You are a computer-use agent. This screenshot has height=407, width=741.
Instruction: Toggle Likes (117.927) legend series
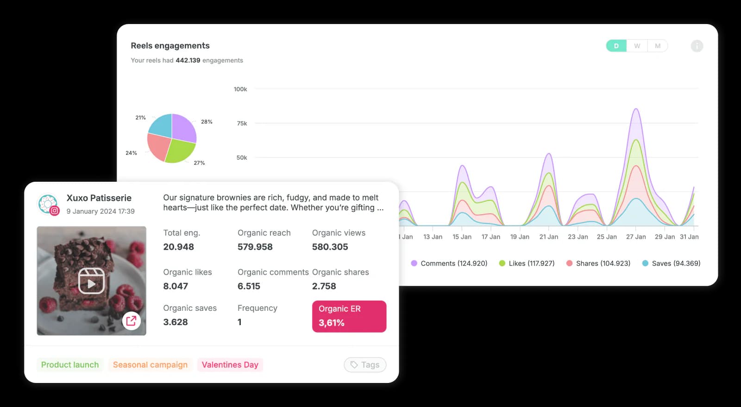(x=527, y=263)
